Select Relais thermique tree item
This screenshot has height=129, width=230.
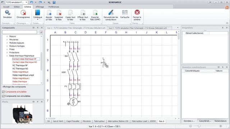pos(20,81)
